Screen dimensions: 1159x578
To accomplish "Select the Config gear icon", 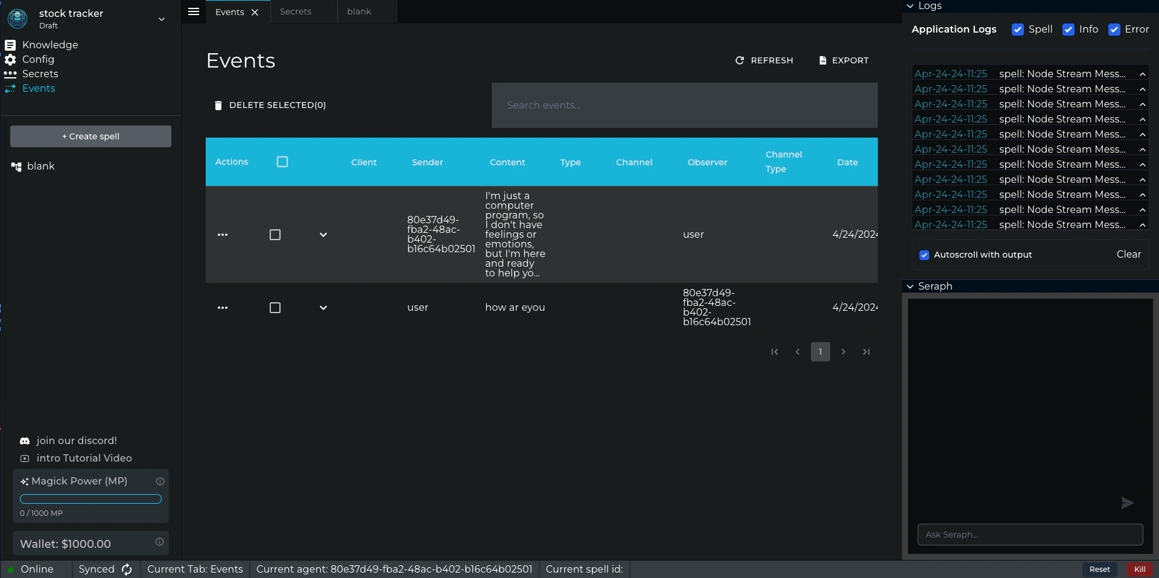I will tap(10, 60).
